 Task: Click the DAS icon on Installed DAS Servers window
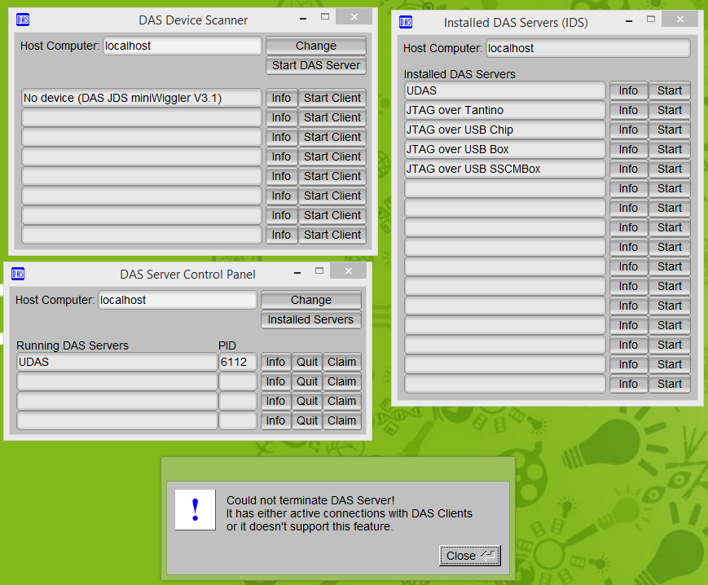click(405, 22)
